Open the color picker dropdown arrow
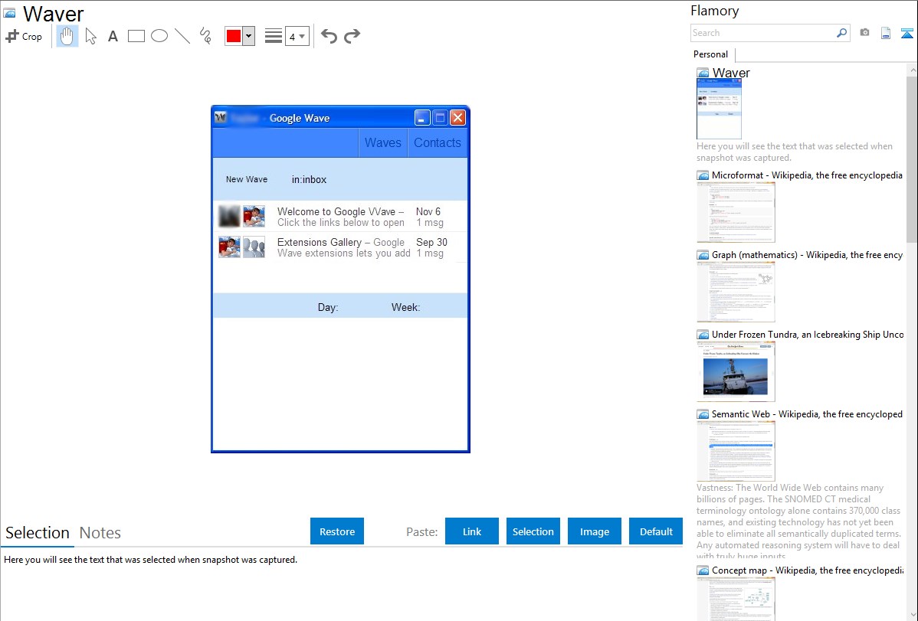 [248, 36]
